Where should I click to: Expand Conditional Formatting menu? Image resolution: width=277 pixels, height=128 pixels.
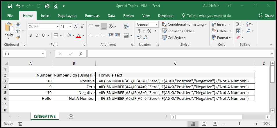tap(184, 24)
